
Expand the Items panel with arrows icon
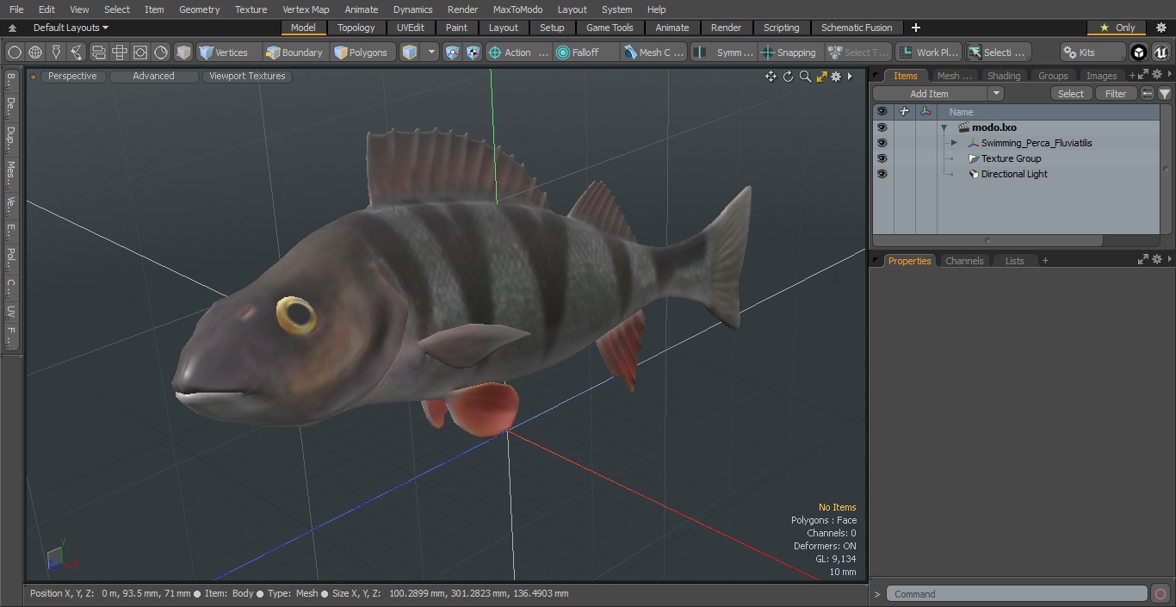[1144, 75]
